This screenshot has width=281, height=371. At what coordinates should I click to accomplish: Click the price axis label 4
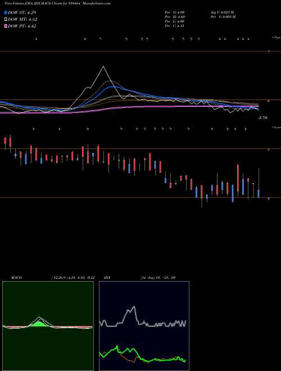click(269, 199)
